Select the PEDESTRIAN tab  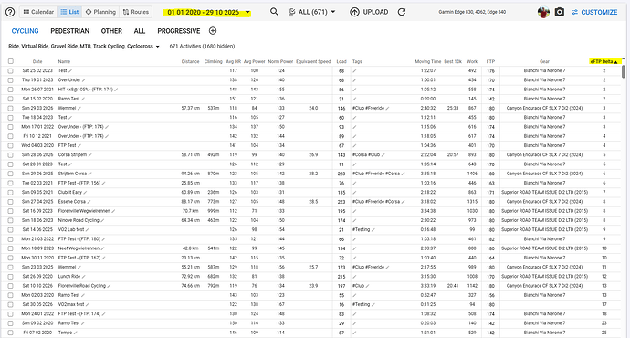pos(70,31)
